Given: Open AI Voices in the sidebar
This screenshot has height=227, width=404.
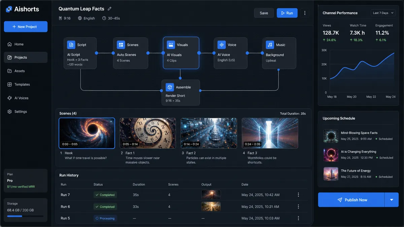Looking at the screenshot, I should [26, 98].
